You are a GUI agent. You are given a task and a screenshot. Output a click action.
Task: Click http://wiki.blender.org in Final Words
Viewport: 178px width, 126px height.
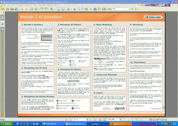click(137, 71)
